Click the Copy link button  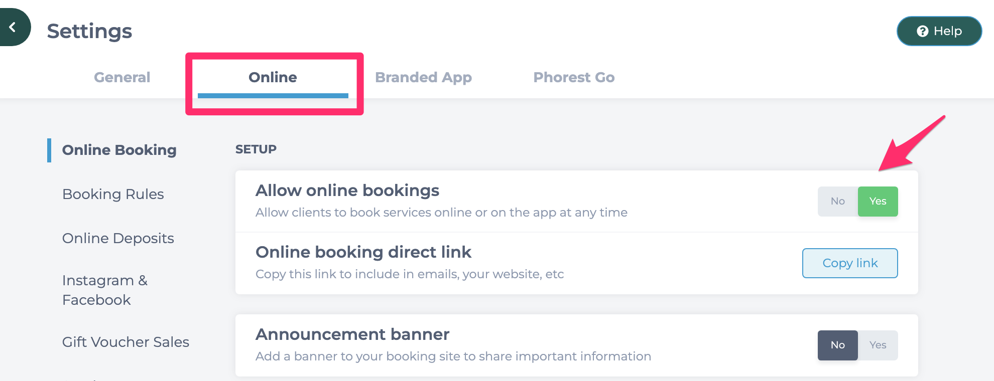click(x=850, y=263)
